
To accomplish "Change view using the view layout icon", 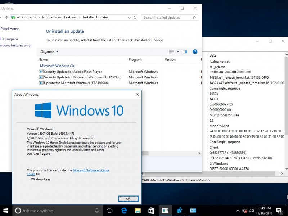I will click(x=171, y=51).
